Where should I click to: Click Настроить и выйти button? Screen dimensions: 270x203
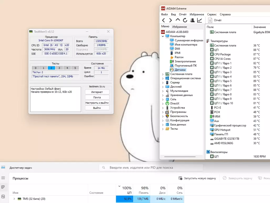pyautogui.click(x=97, y=103)
